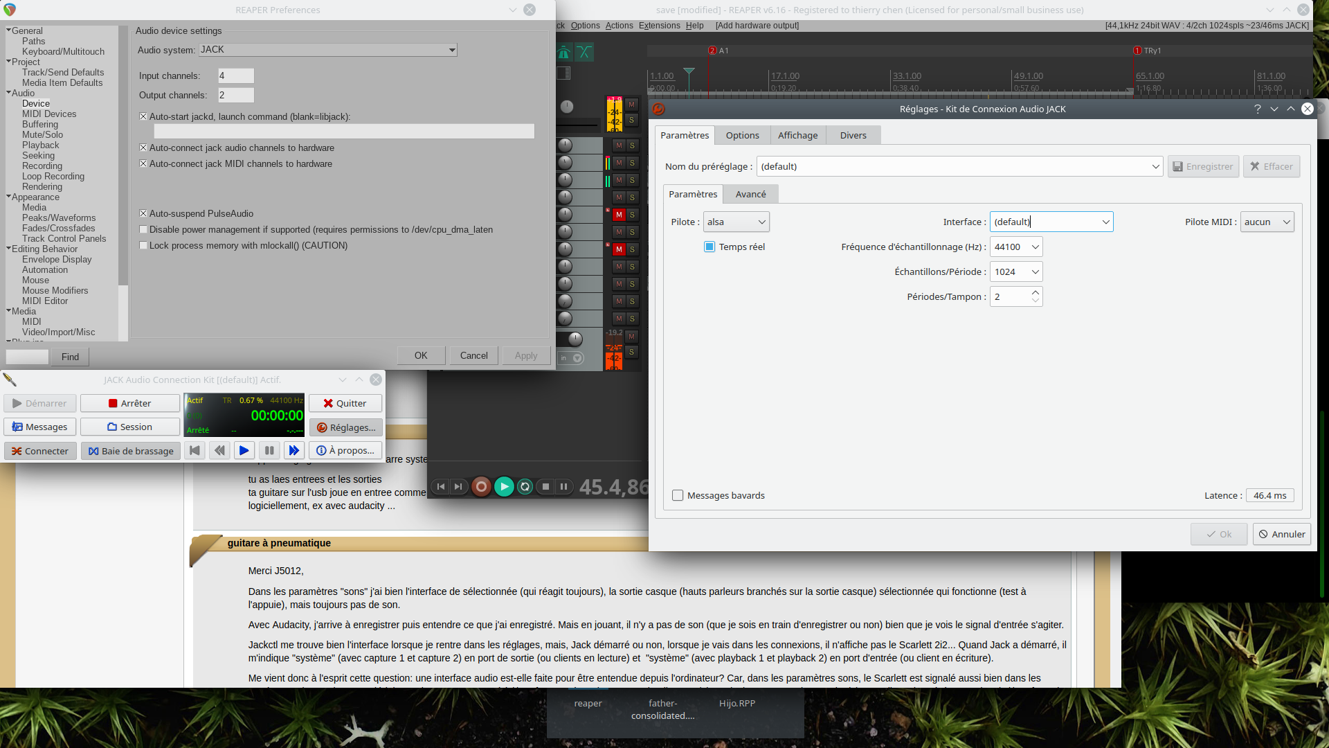Click the green play button in REAPER
This screenshot has width=1329, height=748.
click(504, 487)
